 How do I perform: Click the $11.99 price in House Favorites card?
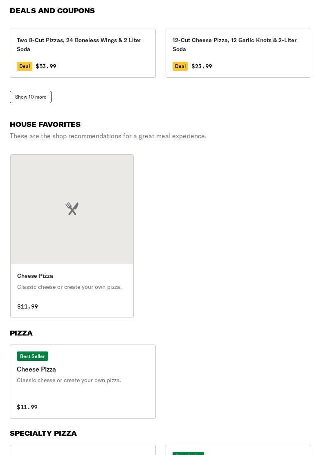[x=27, y=306]
